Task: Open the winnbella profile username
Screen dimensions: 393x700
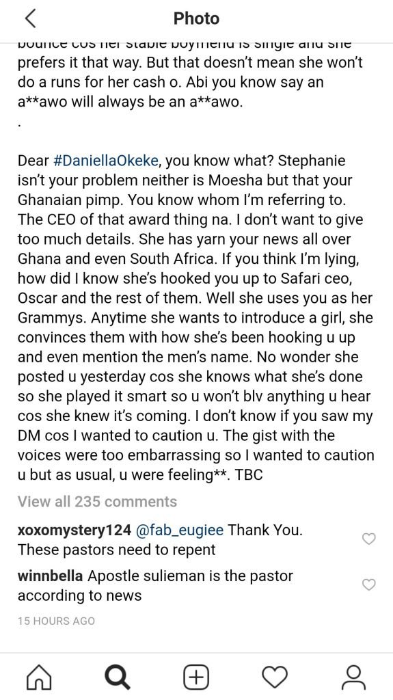Action: (50, 576)
